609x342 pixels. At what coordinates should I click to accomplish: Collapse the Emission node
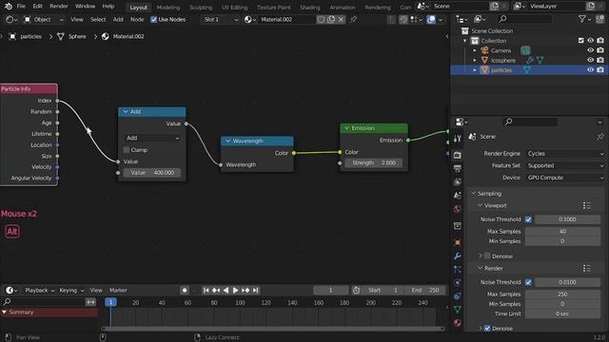click(346, 128)
